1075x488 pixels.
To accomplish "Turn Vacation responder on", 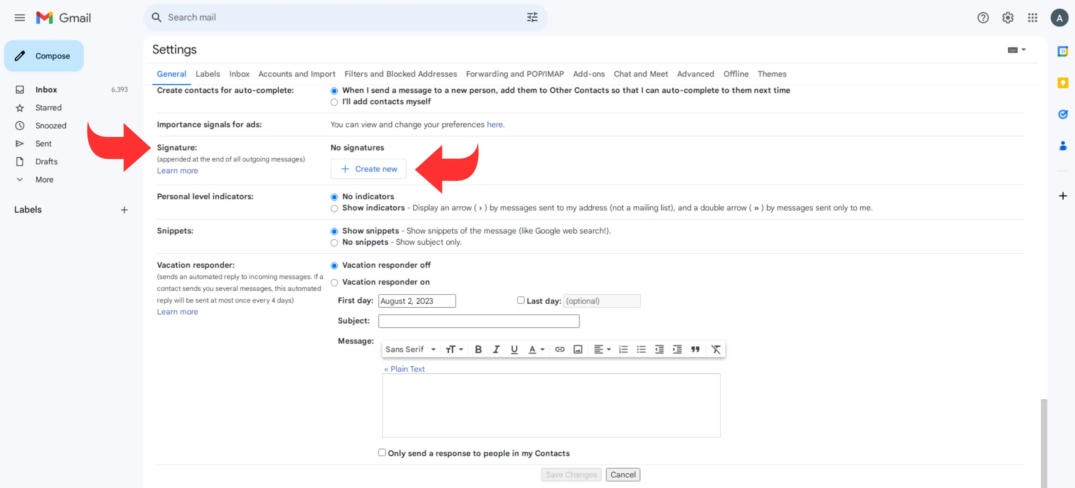I will point(334,283).
